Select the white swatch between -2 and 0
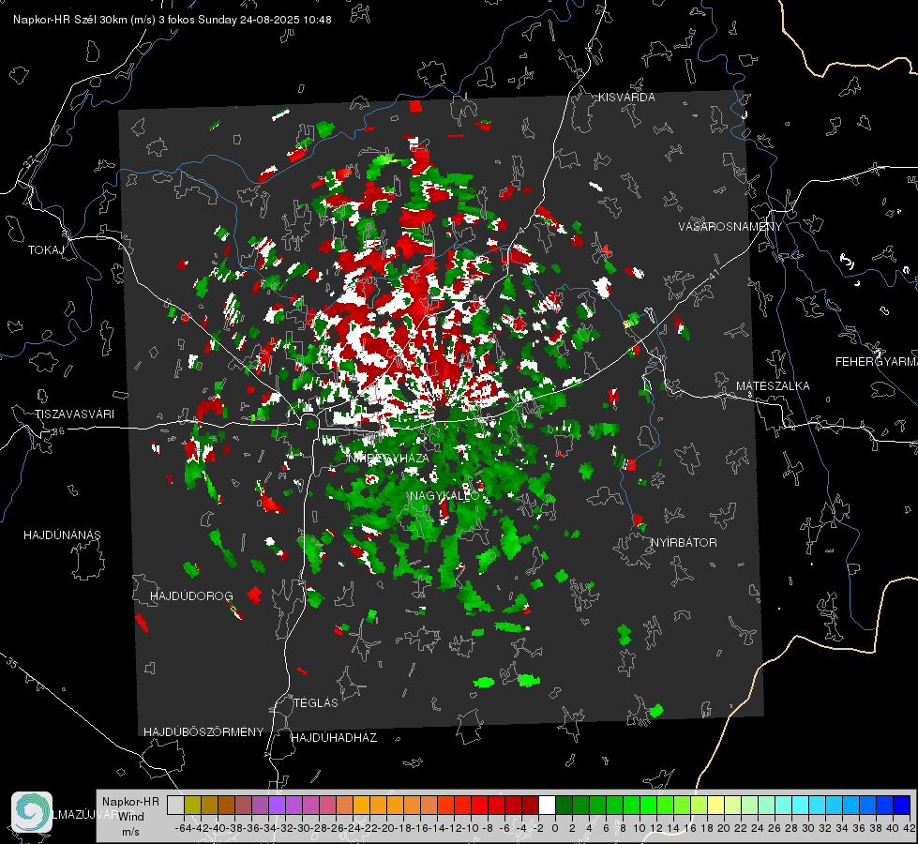This screenshot has height=844, width=918. pos(547,805)
